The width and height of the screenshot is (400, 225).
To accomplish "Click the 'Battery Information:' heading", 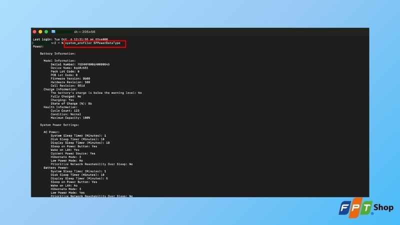I will click(x=57, y=54).
